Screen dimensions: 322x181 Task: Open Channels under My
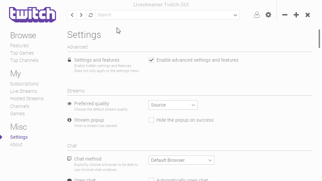[x=20, y=106]
